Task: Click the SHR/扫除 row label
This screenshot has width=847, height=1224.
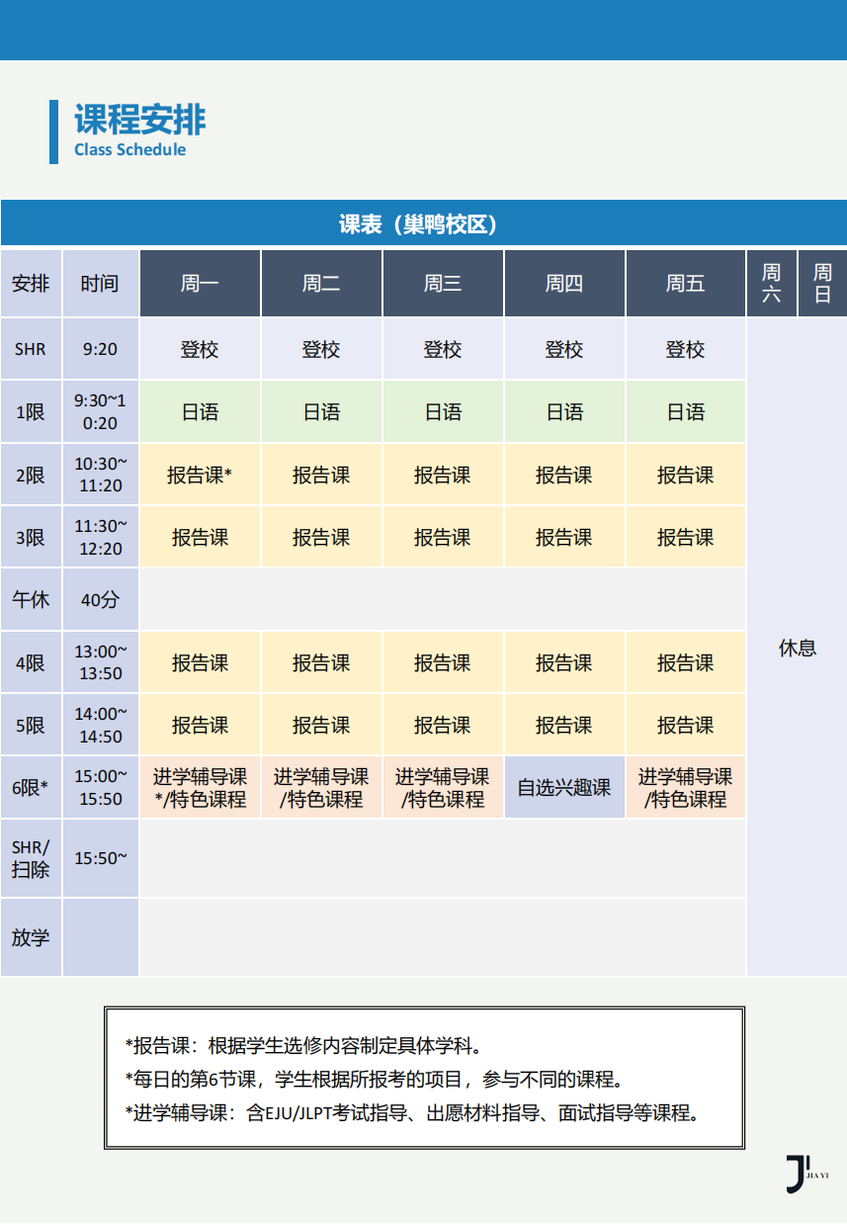Action: [31, 858]
